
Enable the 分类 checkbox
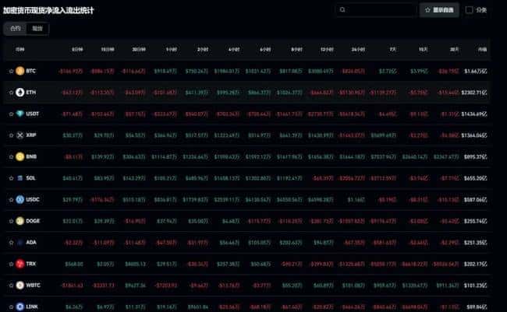(469, 10)
